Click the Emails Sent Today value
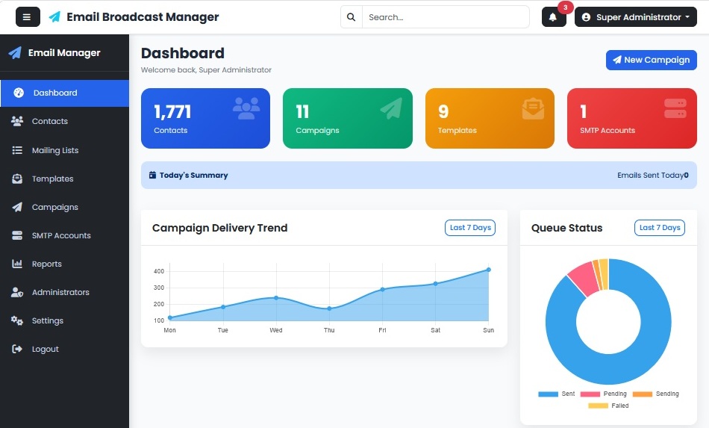The height and width of the screenshot is (428, 709). [x=686, y=175]
